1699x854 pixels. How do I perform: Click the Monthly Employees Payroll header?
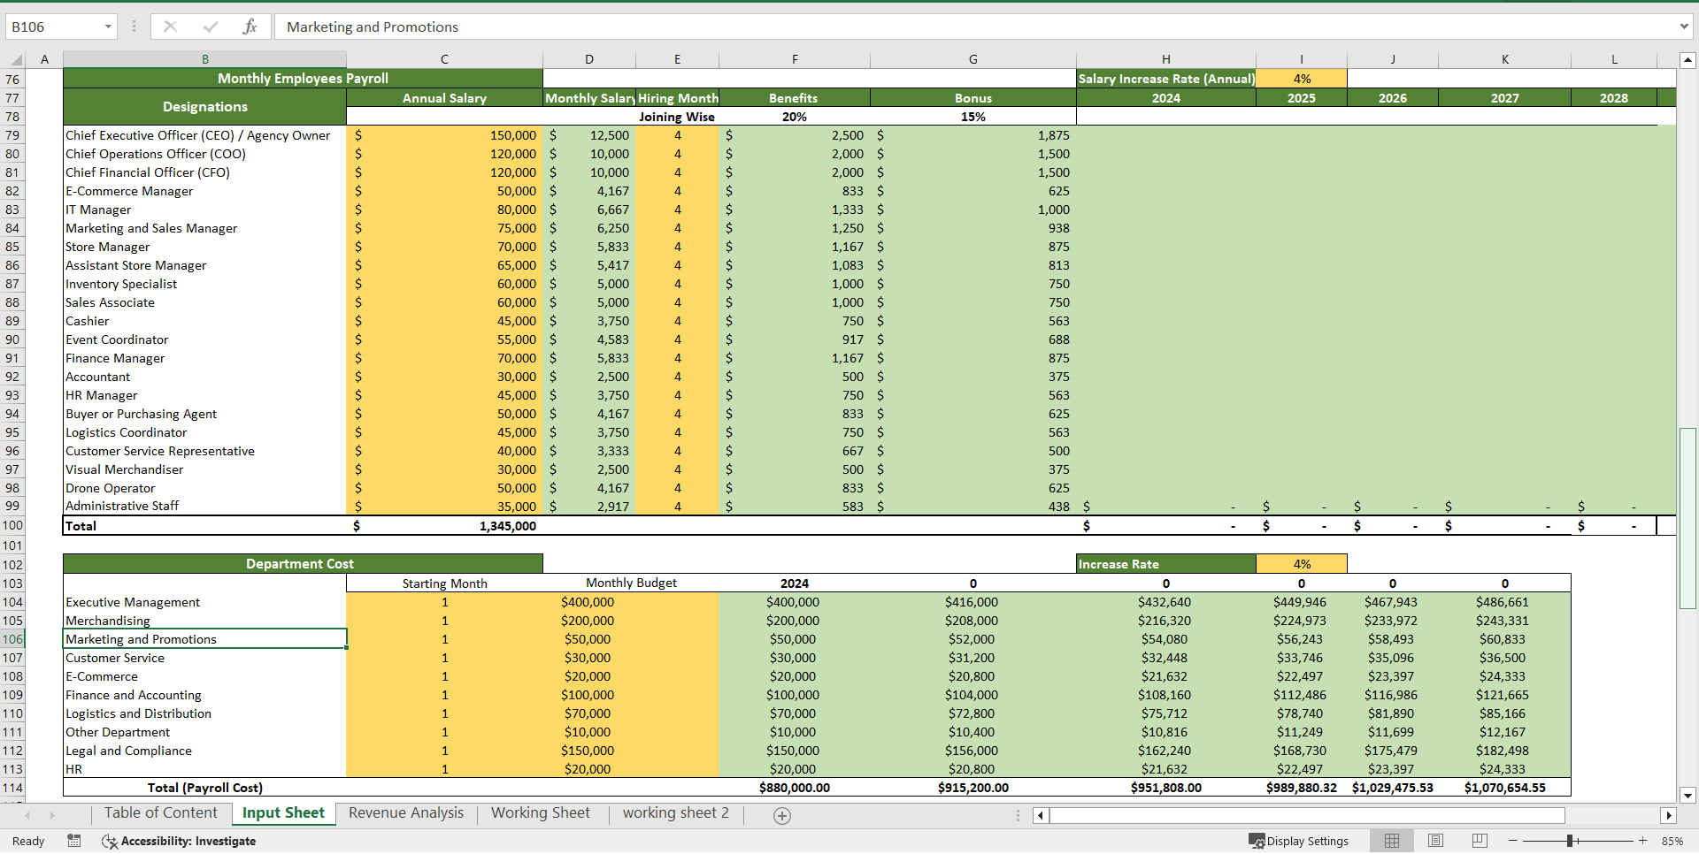click(303, 79)
